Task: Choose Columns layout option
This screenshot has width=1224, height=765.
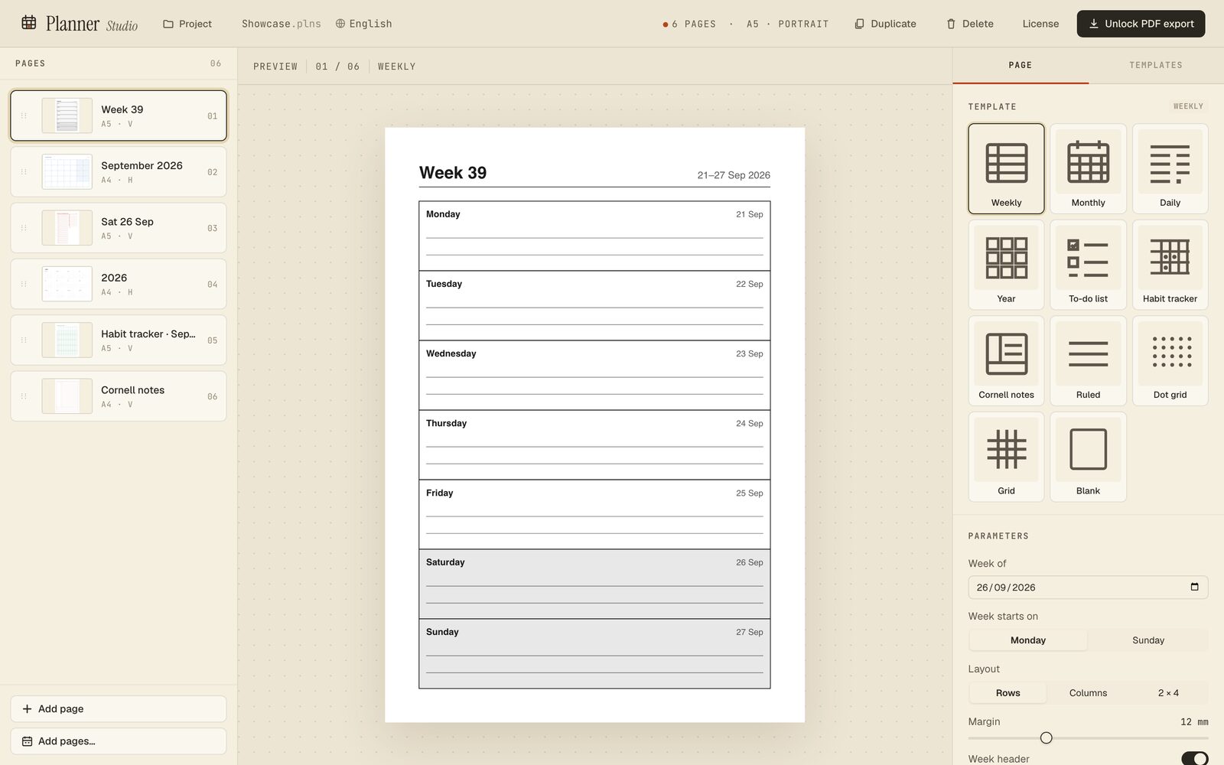Action: (x=1088, y=693)
